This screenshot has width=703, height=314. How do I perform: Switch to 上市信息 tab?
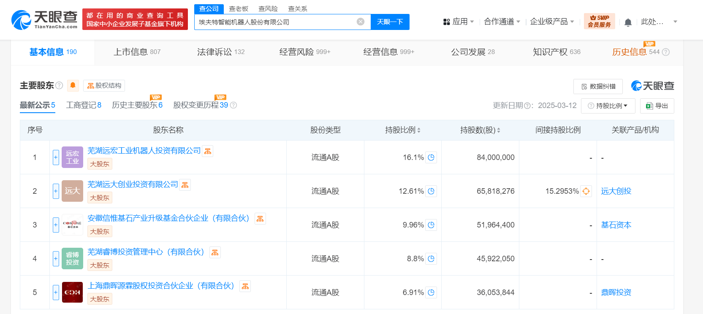point(137,52)
